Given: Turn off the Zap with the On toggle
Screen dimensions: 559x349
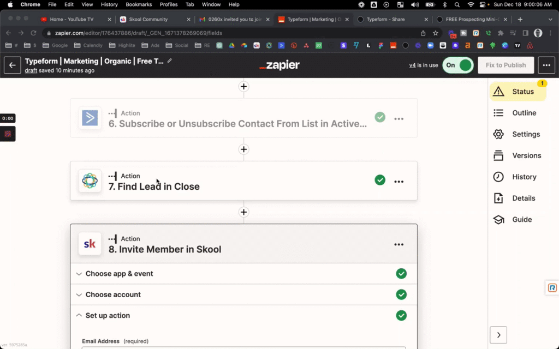Looking at the screenshot, I should [x=457, y=65].
